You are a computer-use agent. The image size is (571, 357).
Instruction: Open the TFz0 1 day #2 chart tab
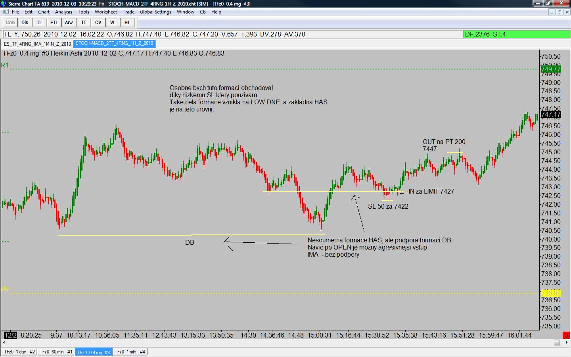pos(19,352)
